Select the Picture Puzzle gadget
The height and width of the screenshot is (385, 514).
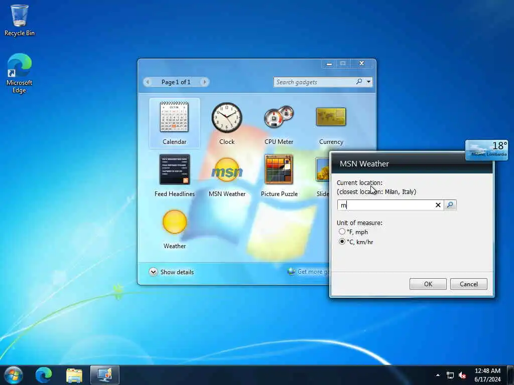pos(279,175)
